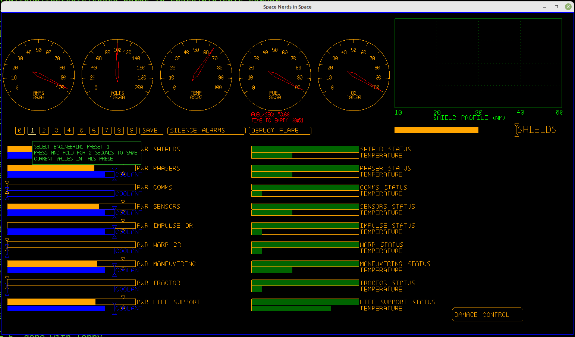
Task: Pick engineering preset 7
Action: pos(107,131)
